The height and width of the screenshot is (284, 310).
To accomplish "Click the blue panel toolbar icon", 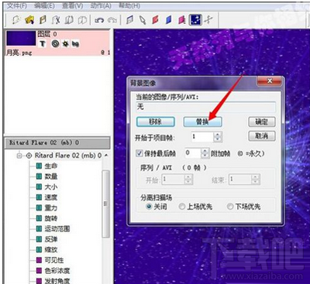I will tap(169, 20).
